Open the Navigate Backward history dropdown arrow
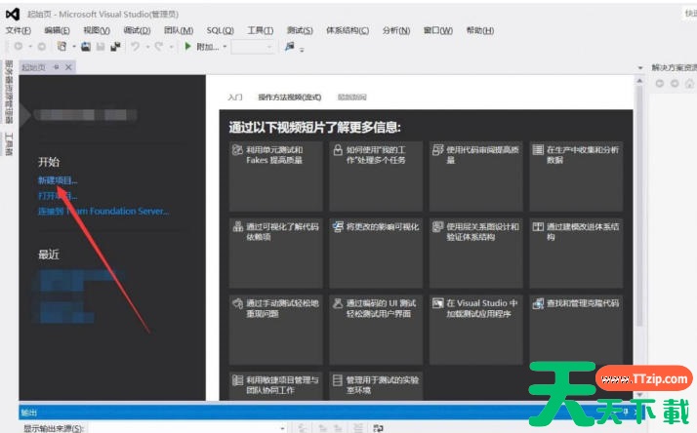 click(x=30, y=46)
